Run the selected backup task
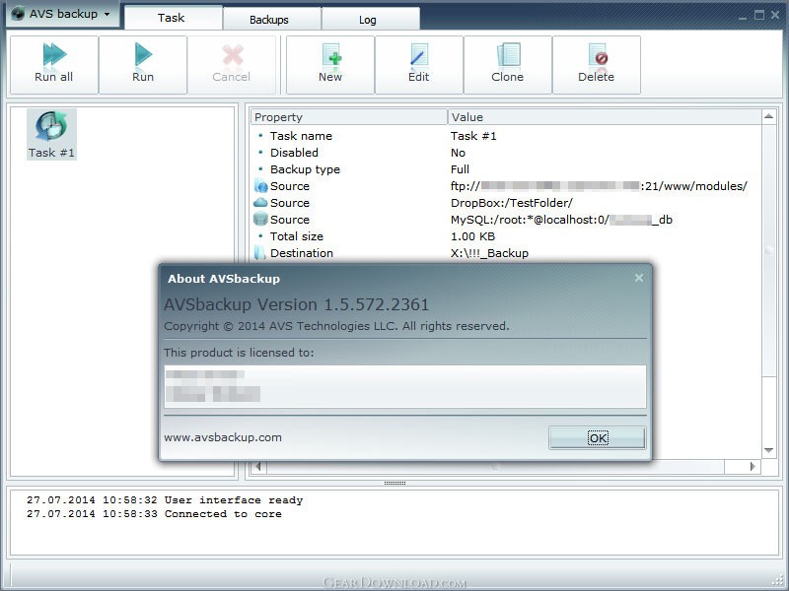 click(143, 55)
